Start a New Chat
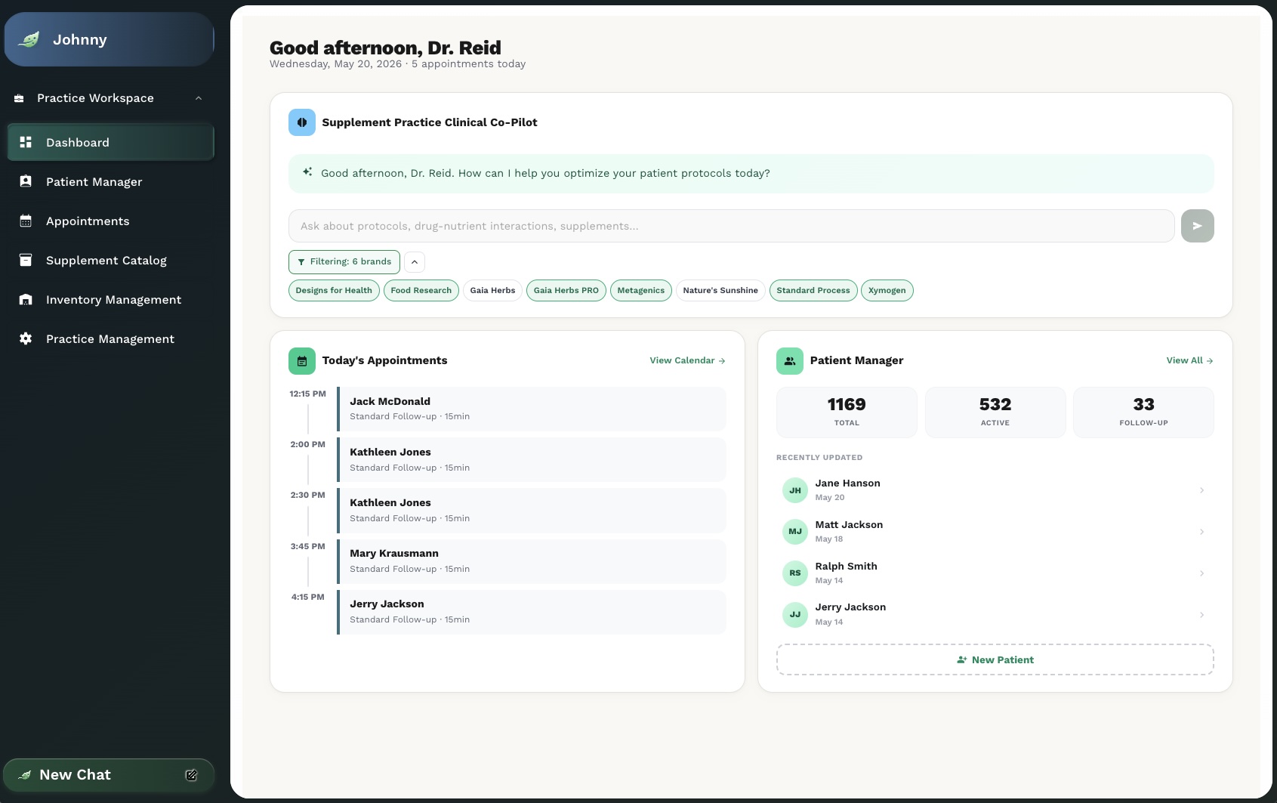 [x=109, y=775]
